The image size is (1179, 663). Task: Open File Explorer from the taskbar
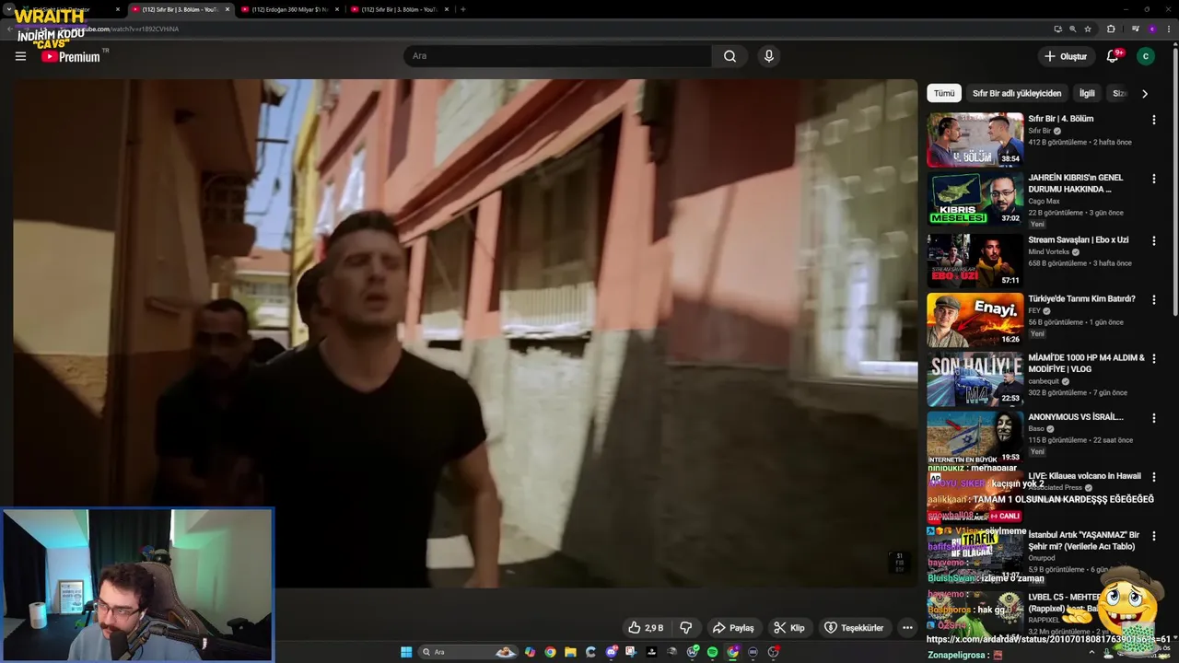[x=570, y=652]
